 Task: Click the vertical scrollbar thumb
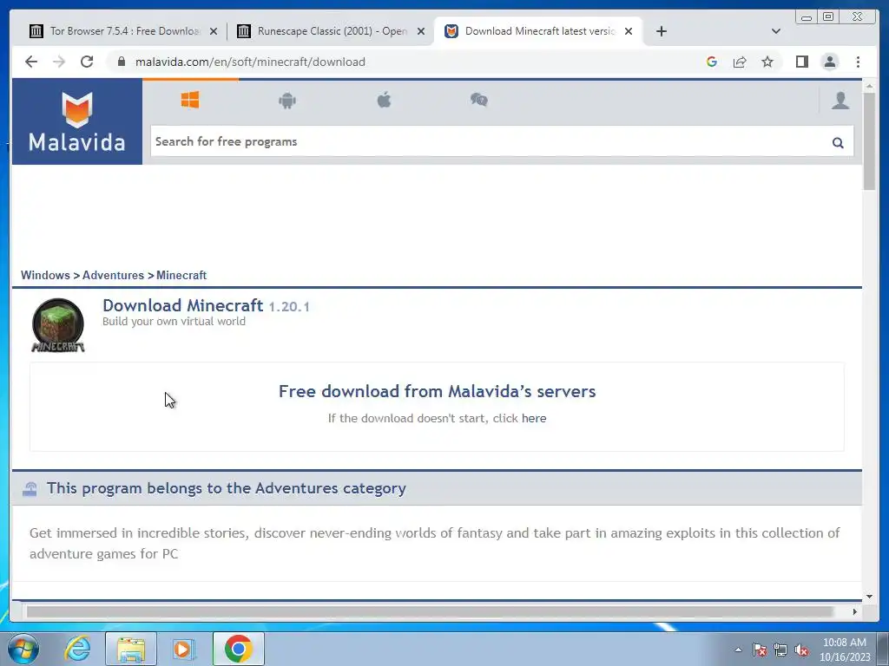(x=869, y=141)
